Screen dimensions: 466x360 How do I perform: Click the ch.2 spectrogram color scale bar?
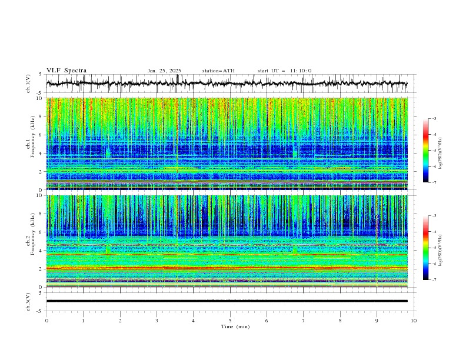[x=425, y=248]
